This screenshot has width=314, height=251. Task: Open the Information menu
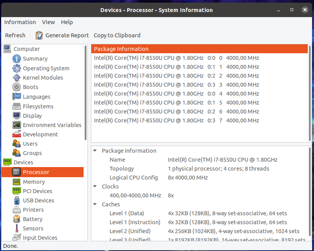click(20, 22)
